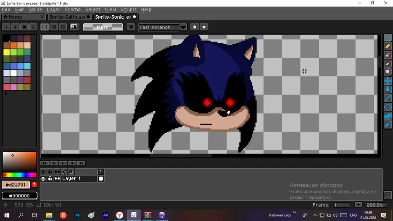Go to next frame button

click(x=72, y=163)
